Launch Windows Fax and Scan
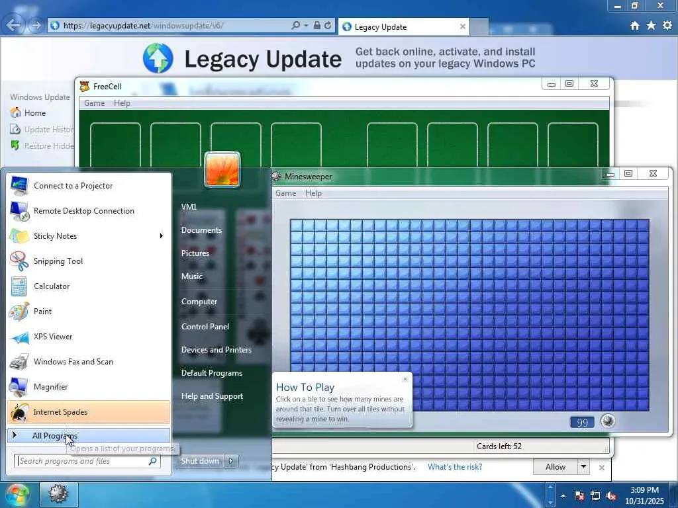 [89, 362]
